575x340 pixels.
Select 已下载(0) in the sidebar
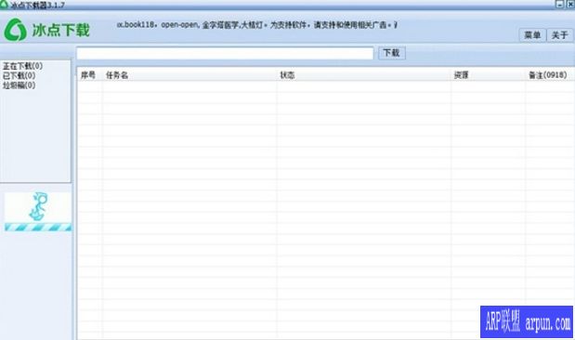[x=20, y=75]
